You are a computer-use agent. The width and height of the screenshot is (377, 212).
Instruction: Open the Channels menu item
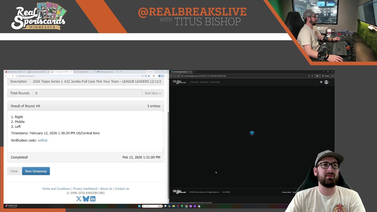[x=194, y=82]
